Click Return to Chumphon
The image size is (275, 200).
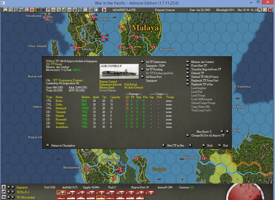coord(63,145)
